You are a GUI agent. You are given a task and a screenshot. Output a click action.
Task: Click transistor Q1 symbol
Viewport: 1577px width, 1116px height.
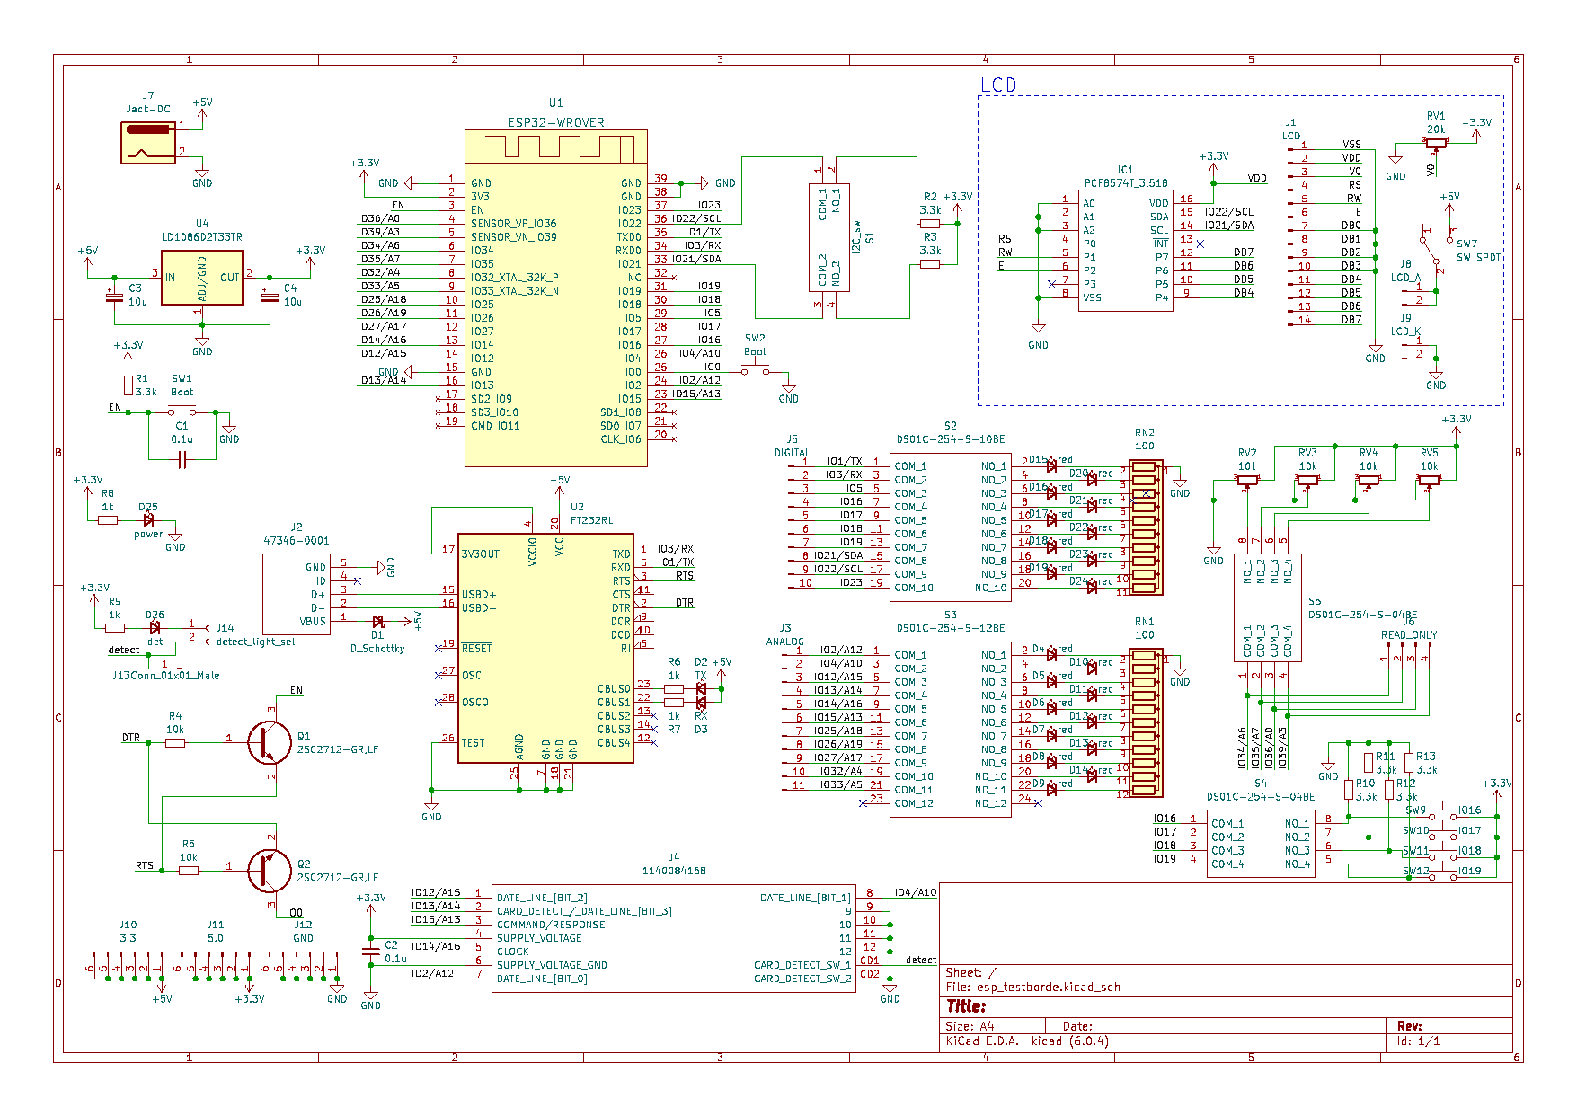click(268, 742)
